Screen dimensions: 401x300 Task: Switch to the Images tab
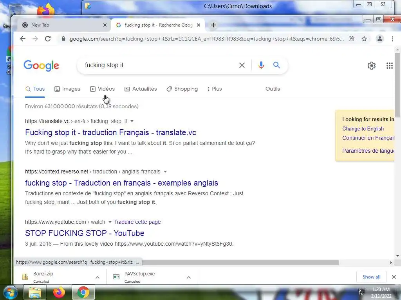click(67, 89)
